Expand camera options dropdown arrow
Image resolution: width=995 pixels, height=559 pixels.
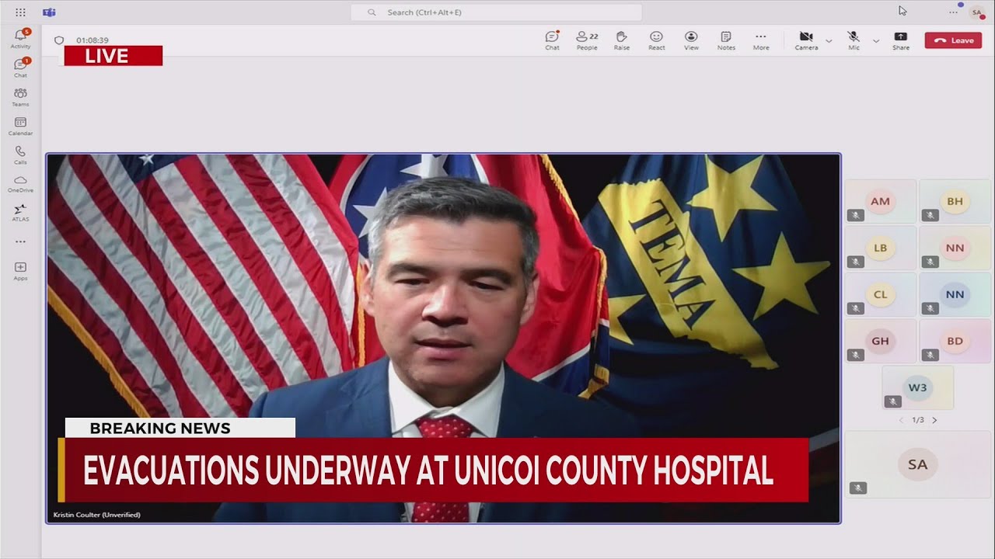coord(829,40)
